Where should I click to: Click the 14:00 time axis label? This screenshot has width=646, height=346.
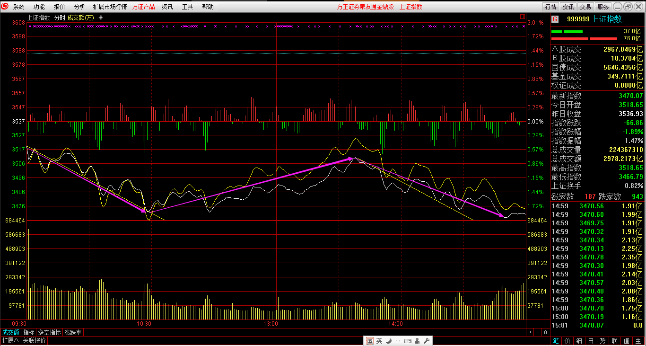click(395, 324)
